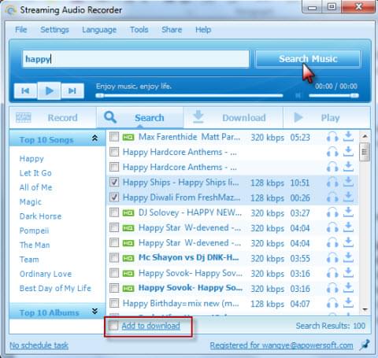378x358 pixels.
Task: Download Happy Ships track icon
Action: tap(348, 182)
